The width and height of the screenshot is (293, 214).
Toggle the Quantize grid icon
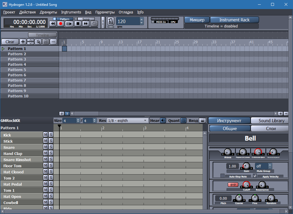tap(184, 120)
